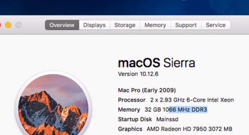Click the gray zoom window button
Image resolution: width=249 pixels, height=135 pixels.
click(18, 25)
